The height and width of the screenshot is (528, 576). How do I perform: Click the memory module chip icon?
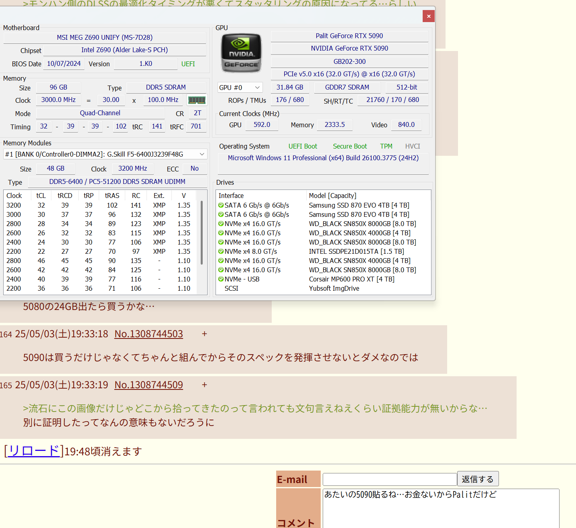pos(197,100)
